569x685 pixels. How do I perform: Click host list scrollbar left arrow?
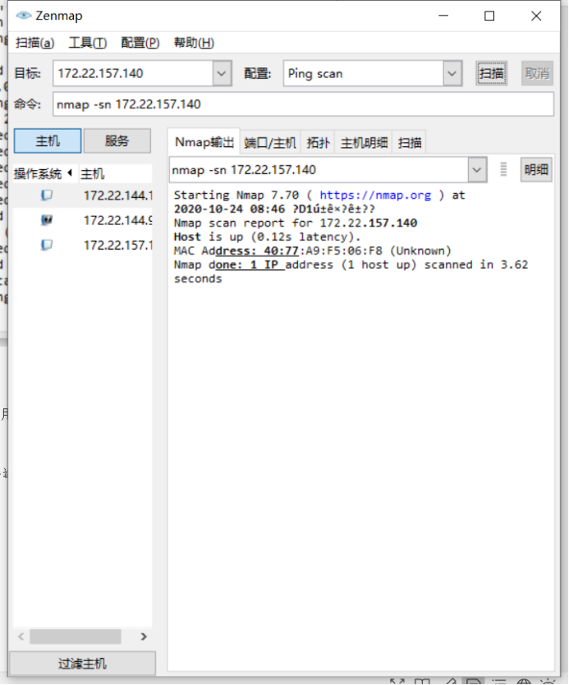[x=21, y=637]
